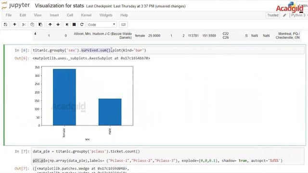Click into the In [6] code cell
Viewport: 308px width, 173px height.
[167, 50]
